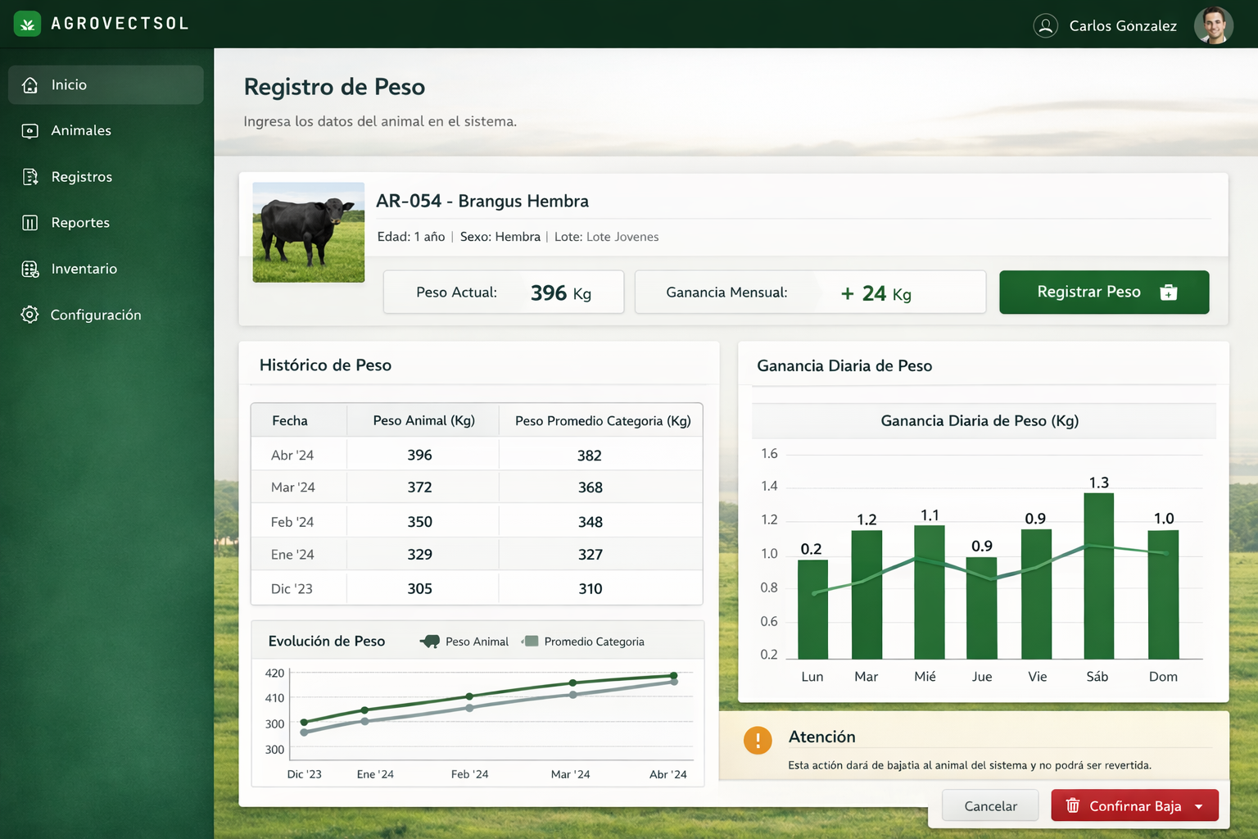Click the Registrar Peso button
This screenshot has height=839, width=1258.
pos(1104,293)
